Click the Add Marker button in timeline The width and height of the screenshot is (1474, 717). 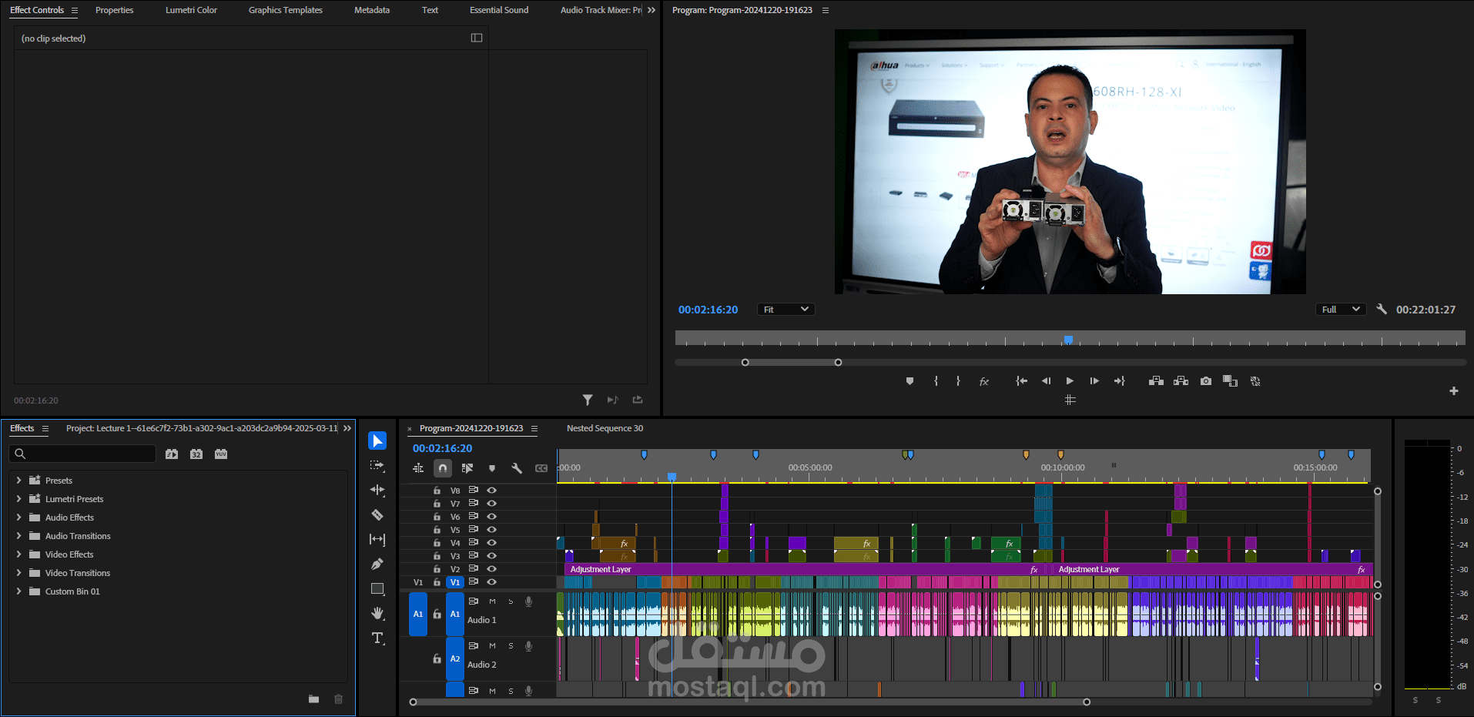point(492,468)
